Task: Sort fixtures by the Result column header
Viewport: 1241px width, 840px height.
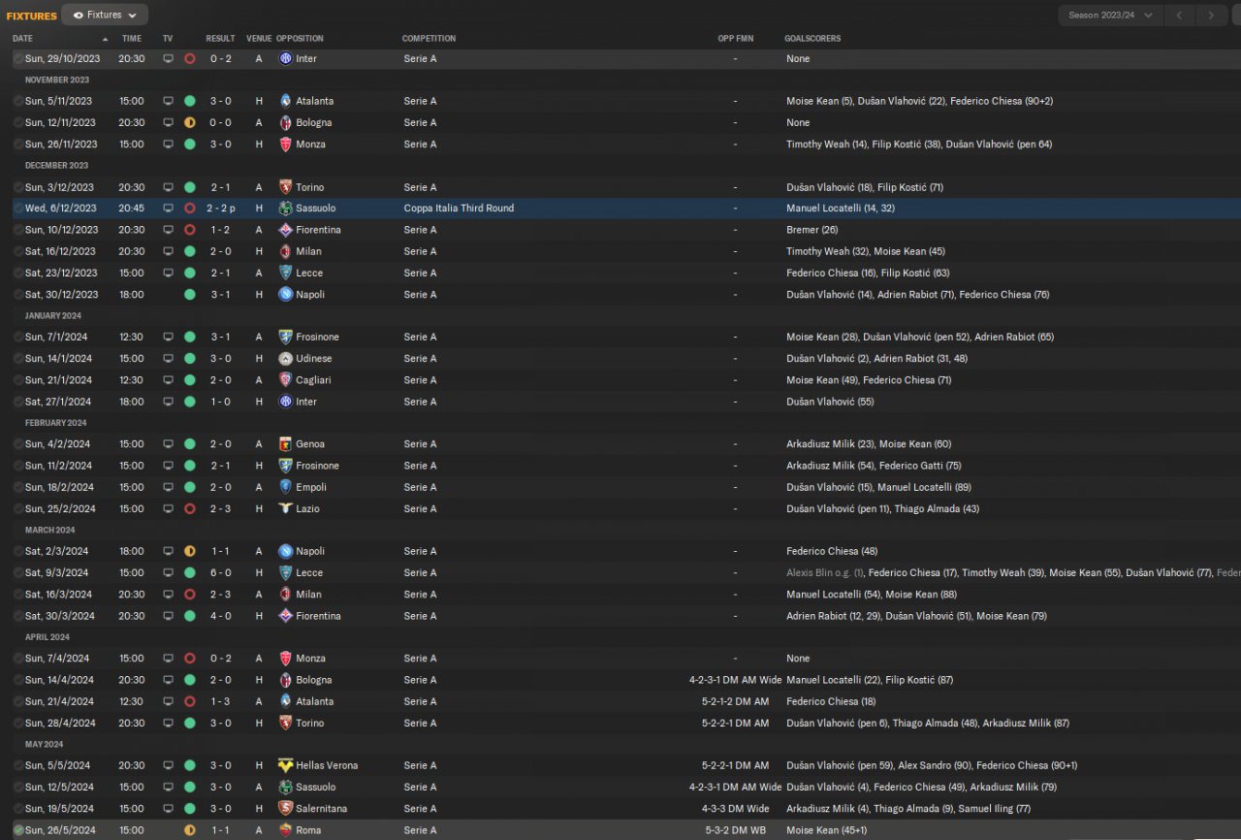Action: click(220, 39)
